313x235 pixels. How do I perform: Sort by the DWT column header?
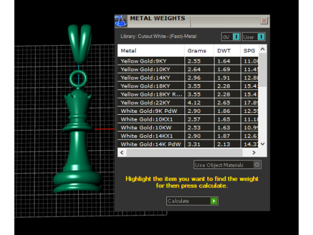[228, 51]
